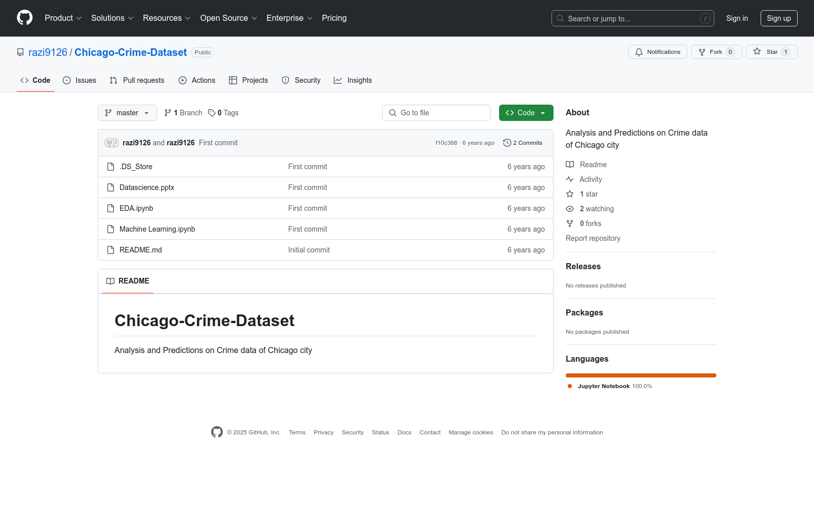The width and height of the screenshot is (814, 508).
Task: Open the Datascience.pptx file
Action: 147,187
